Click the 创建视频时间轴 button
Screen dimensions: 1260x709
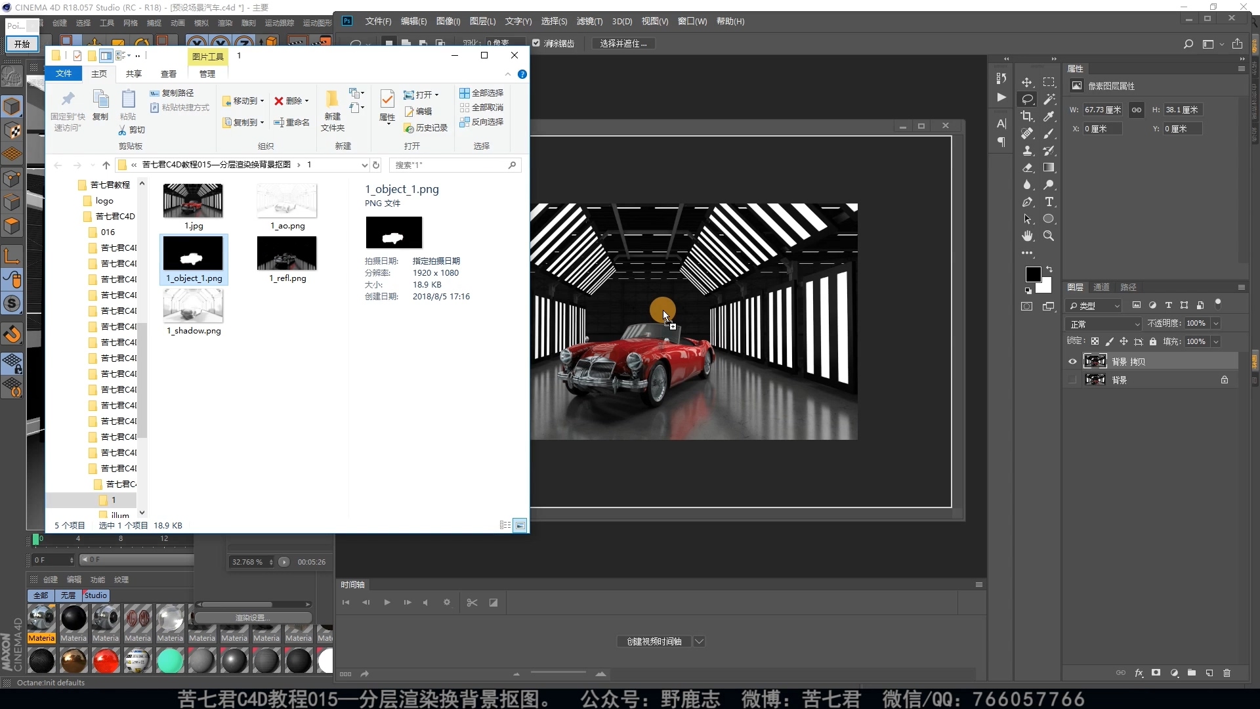654,641
